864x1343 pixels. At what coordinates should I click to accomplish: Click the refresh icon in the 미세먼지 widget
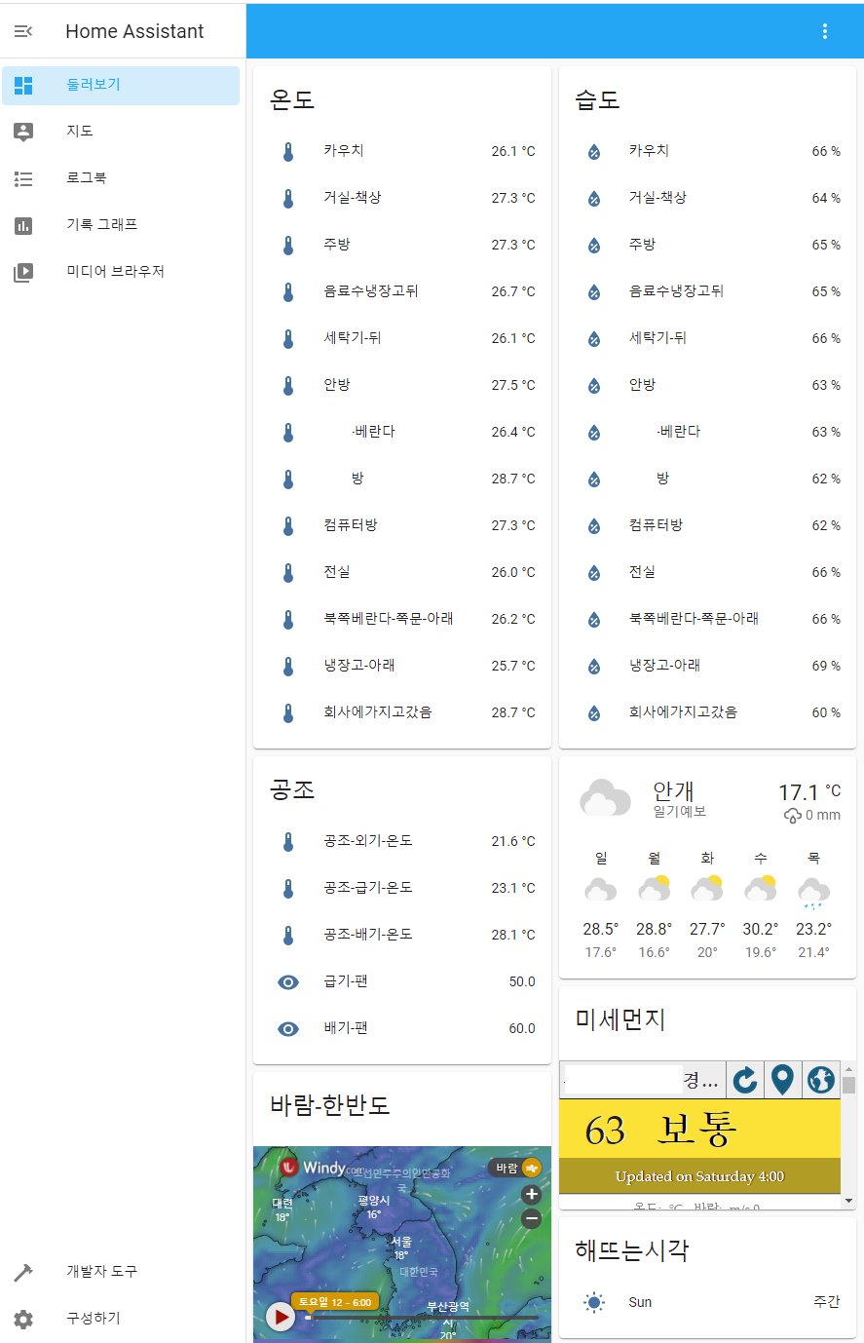(x=745, y=1079)
